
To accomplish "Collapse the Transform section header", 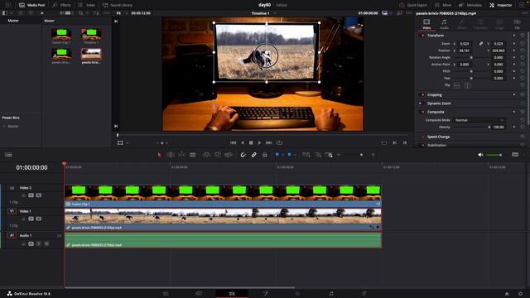I will click(x=436, y=36).
